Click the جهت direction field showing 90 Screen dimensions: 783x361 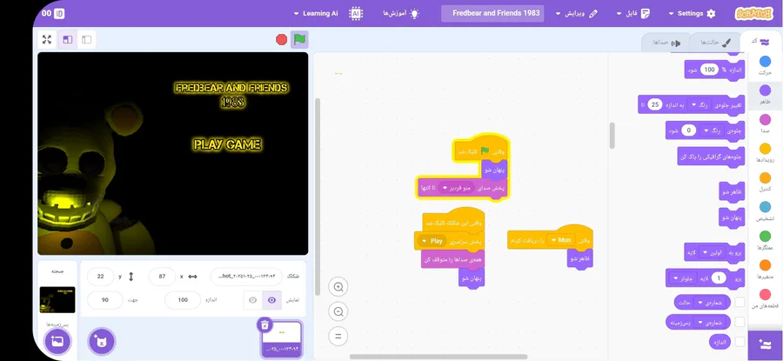pos(105,300)
